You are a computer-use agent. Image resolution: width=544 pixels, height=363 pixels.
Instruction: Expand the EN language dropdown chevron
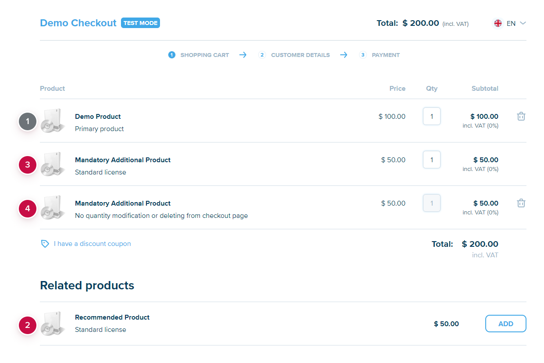coord(523,24)
